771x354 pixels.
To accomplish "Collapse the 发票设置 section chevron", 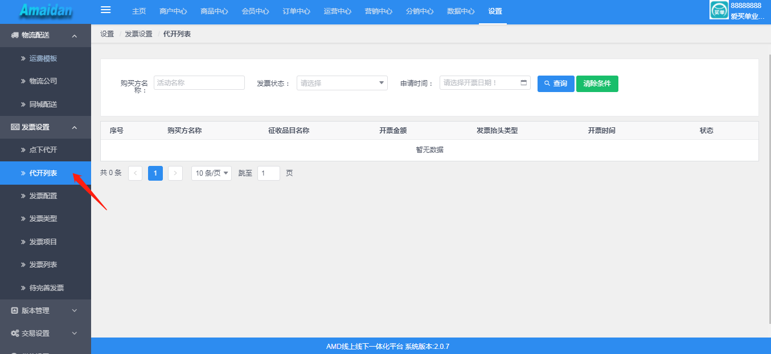I will pos(75,127).
